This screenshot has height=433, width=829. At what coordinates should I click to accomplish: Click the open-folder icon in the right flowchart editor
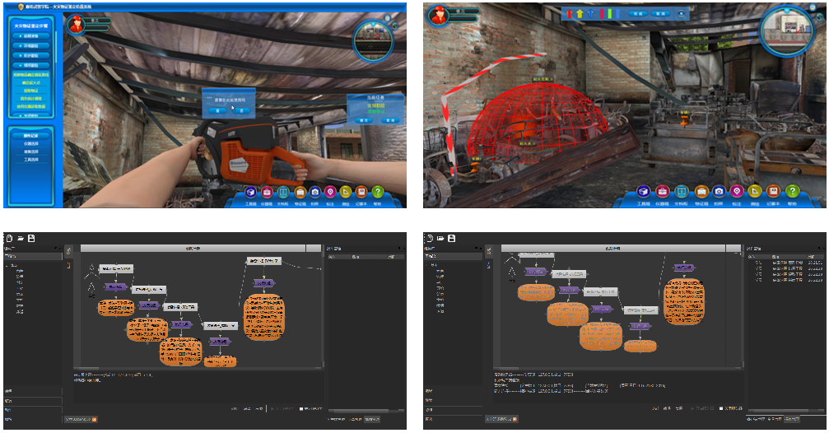(x=440, y=239)
